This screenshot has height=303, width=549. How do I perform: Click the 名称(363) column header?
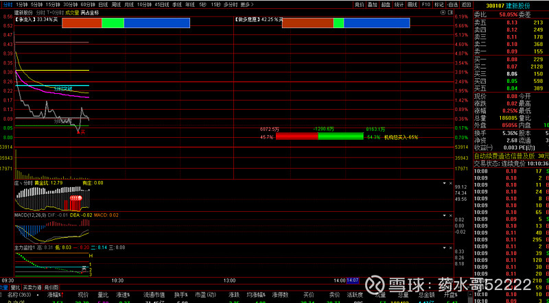point(19,294)
